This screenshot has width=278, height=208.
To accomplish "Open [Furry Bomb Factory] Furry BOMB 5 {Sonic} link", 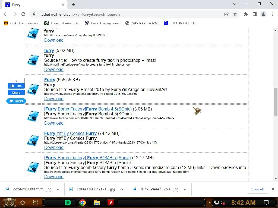I will point(88,158).
